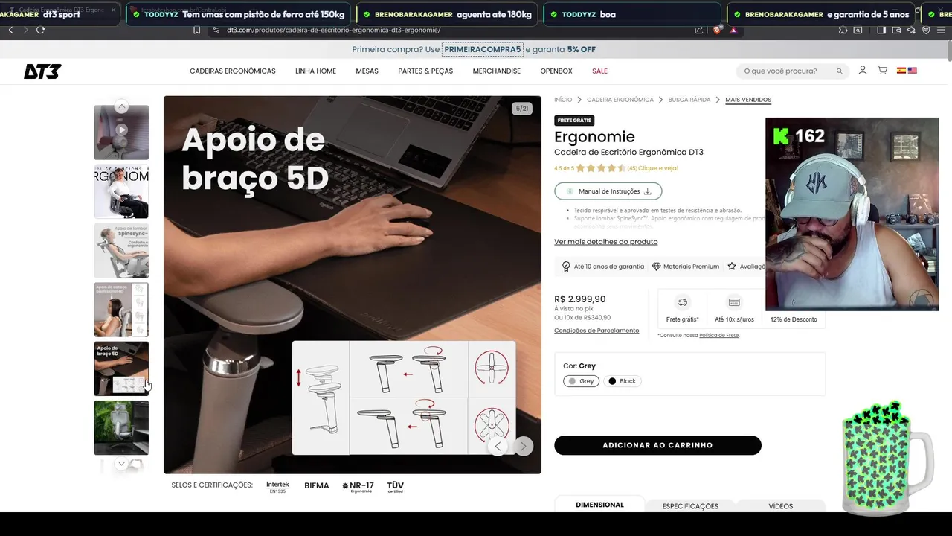The image size is (952, 536).
Task: Click the Brave rewards triangle icon
Action: coord(733,30)
